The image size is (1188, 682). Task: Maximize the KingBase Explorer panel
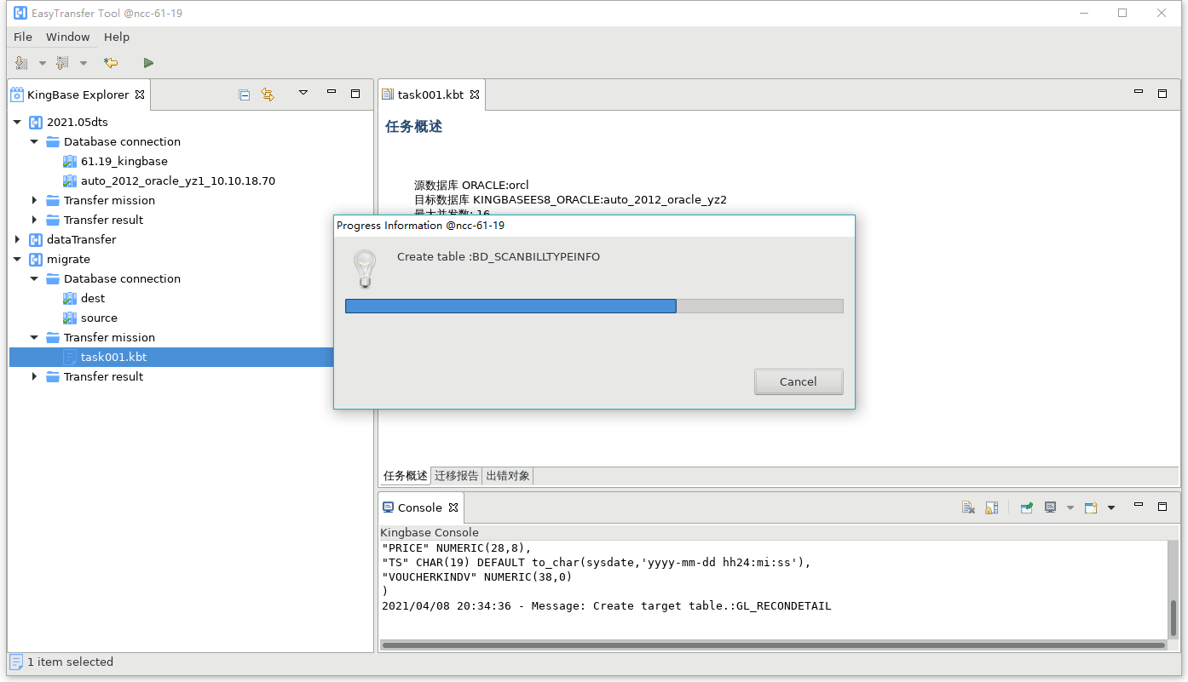(x=355, y=94)
